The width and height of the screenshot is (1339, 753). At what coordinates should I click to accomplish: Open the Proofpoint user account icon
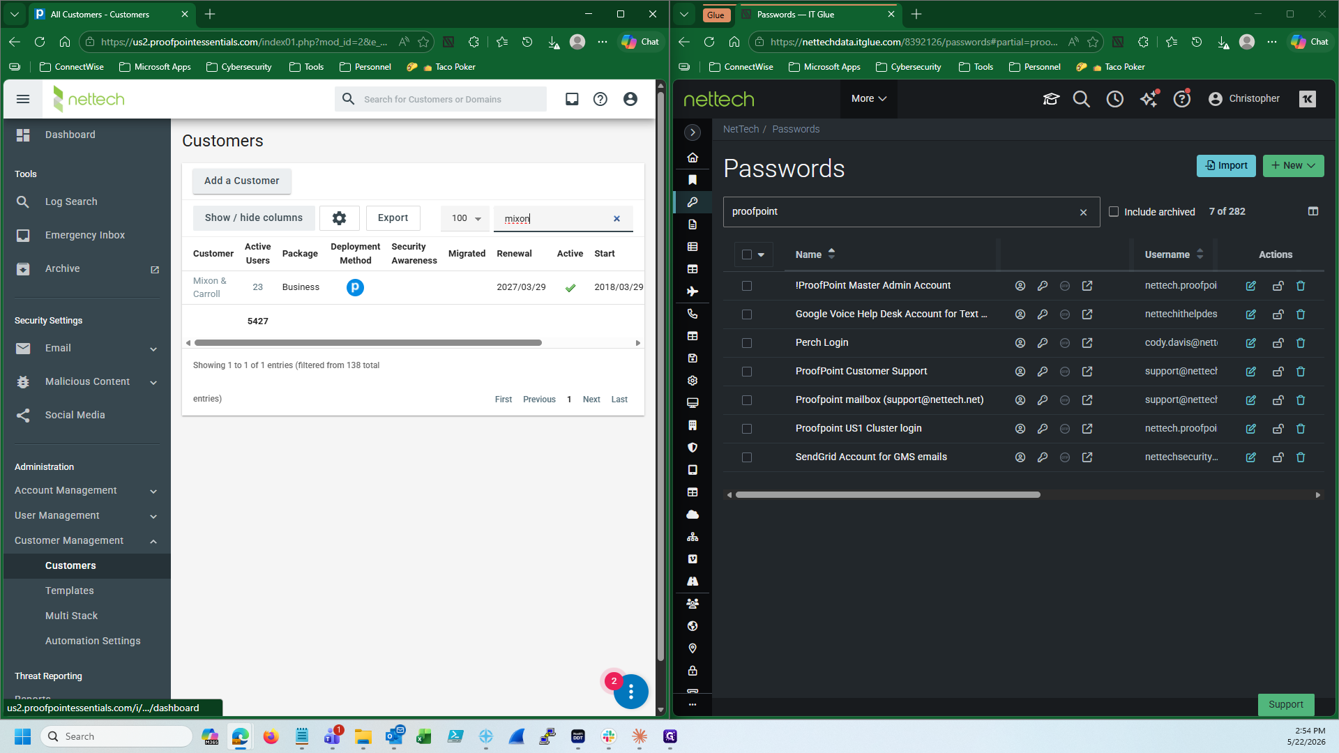pyautogui.click(x=630, y=99)
